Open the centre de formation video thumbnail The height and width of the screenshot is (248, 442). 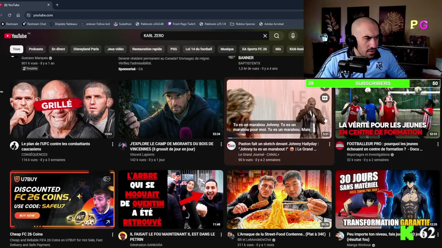tap(387, 114)
